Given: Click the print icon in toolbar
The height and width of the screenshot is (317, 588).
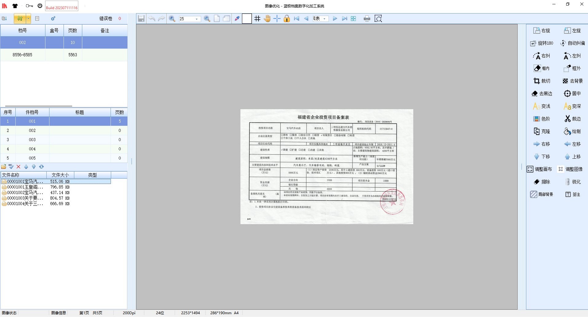Looking at the screenshot, I should (367, 19).
